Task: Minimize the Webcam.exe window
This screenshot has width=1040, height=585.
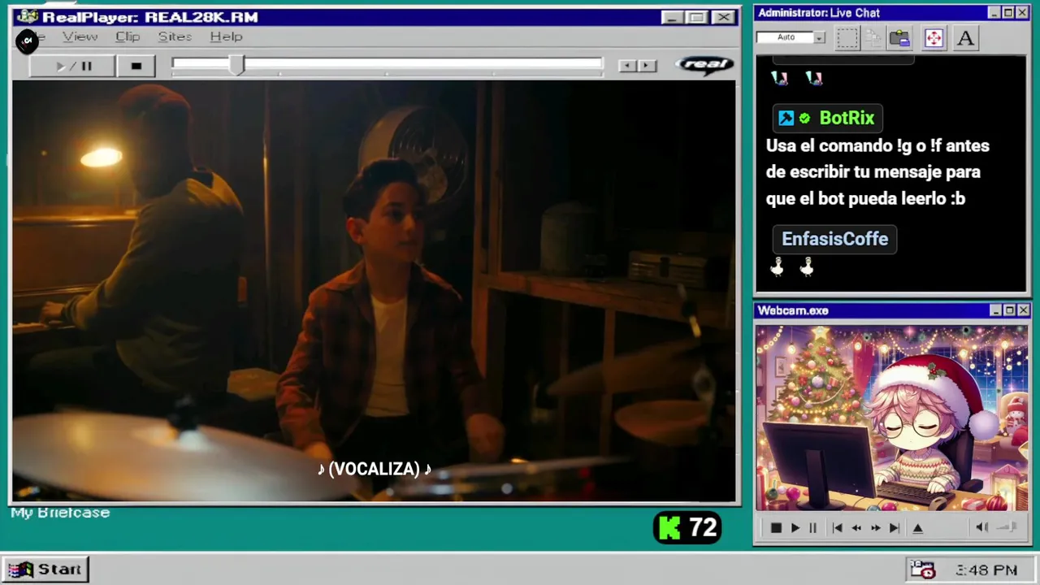Action: 994,310
